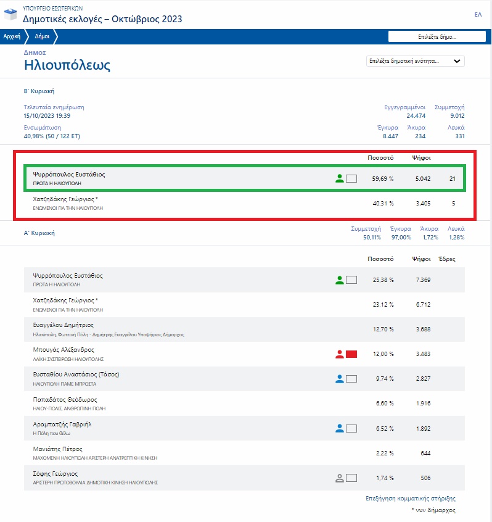The image size is (492, 522).
Task: Click red person icon for Μπουγάς Αλέξανδρος
Action: (x=340, y=354)
